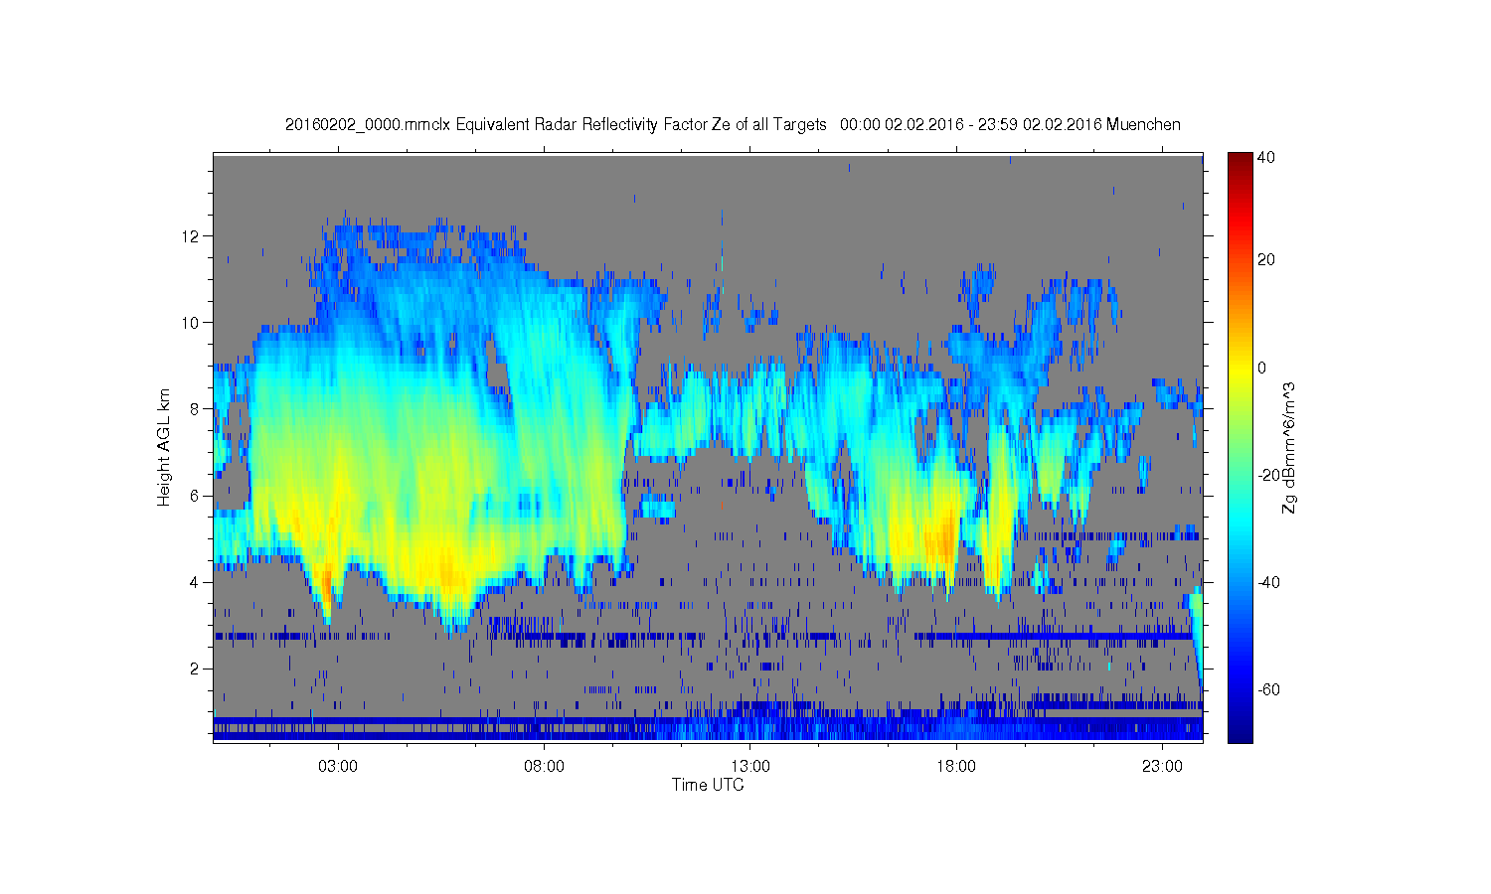Click the 'Time UTC' x-axis label
Screen dimensions: 1491x894
[x=708, y=785]
